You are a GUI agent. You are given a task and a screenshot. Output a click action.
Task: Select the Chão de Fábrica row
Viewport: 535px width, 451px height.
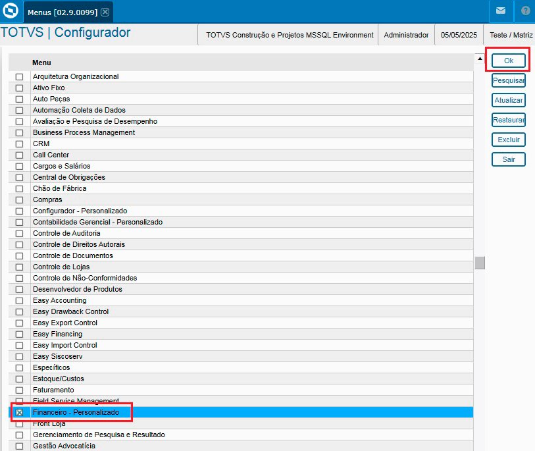(x=241, y=189)
